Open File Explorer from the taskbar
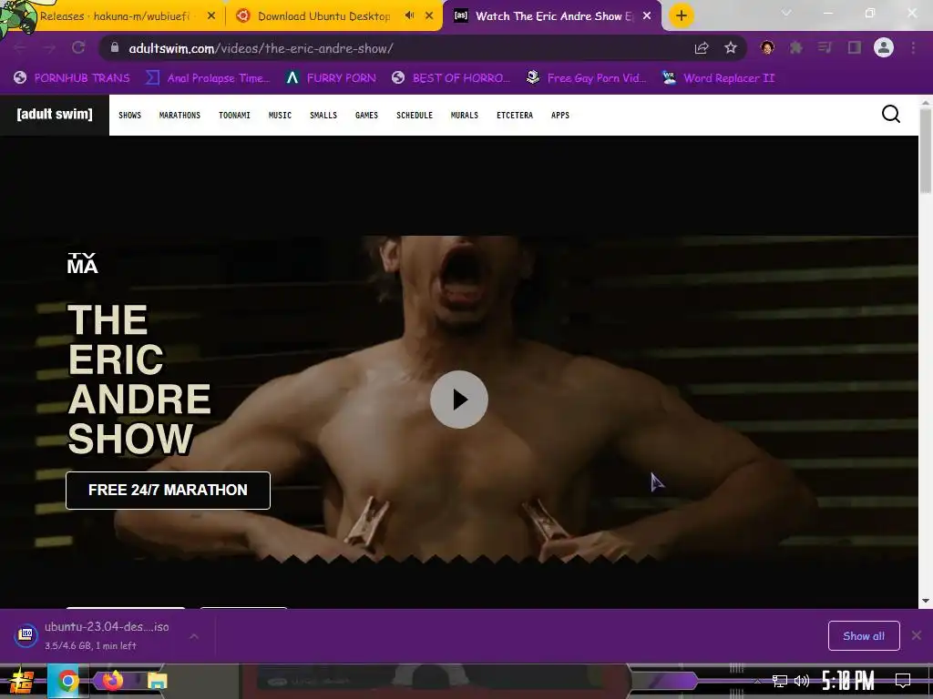 [x=157, y=681]
